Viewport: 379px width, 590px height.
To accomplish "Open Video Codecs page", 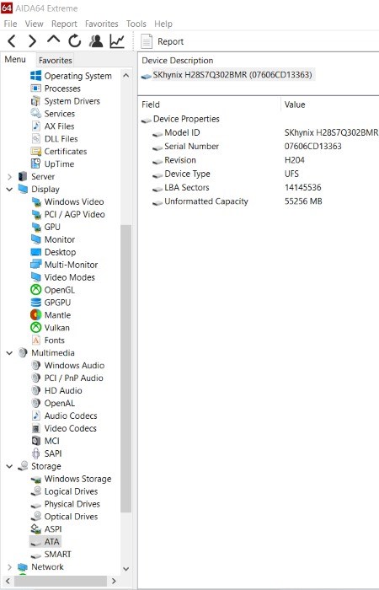I will click(x=63, y=428).
